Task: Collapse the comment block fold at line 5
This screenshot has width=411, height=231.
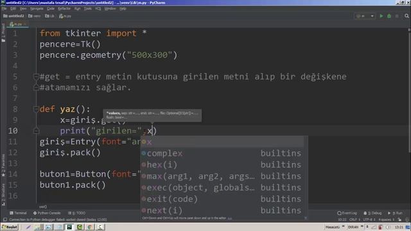Action: click(36, 77)
